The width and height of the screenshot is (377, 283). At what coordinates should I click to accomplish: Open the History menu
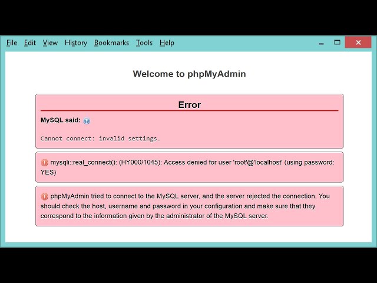coord(76,43)
